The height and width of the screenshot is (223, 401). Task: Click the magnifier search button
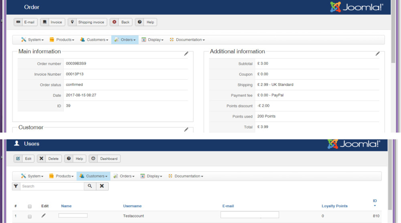(x=90, y=186)
